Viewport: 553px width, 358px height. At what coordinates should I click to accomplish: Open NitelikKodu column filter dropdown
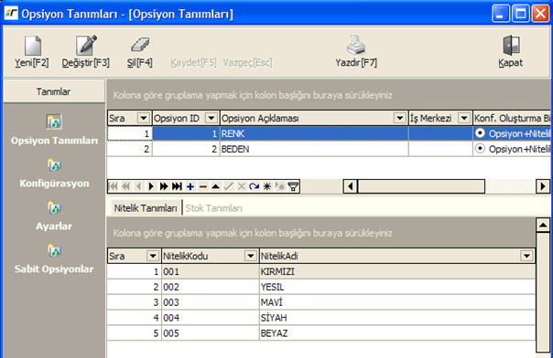coord(250,256)
